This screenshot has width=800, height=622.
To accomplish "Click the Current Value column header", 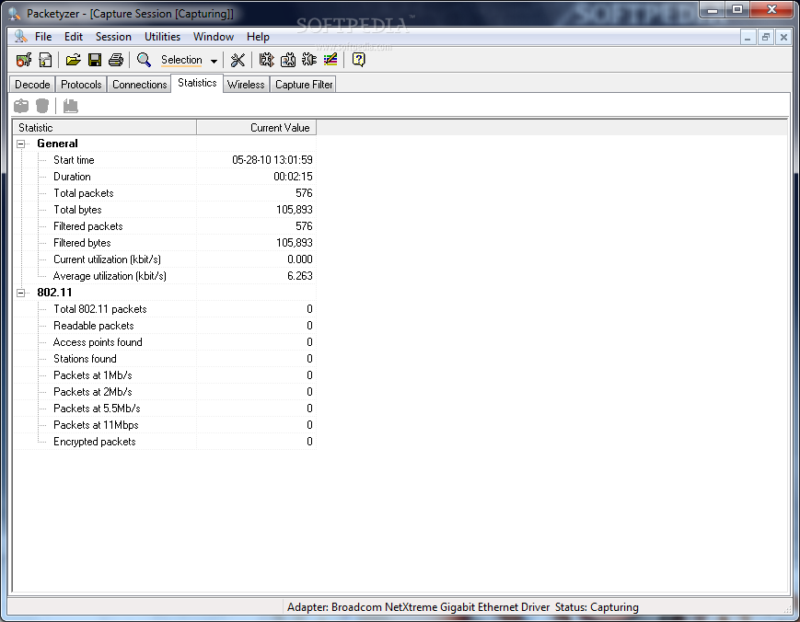I will pyautogui.click(x=256, y=128).
